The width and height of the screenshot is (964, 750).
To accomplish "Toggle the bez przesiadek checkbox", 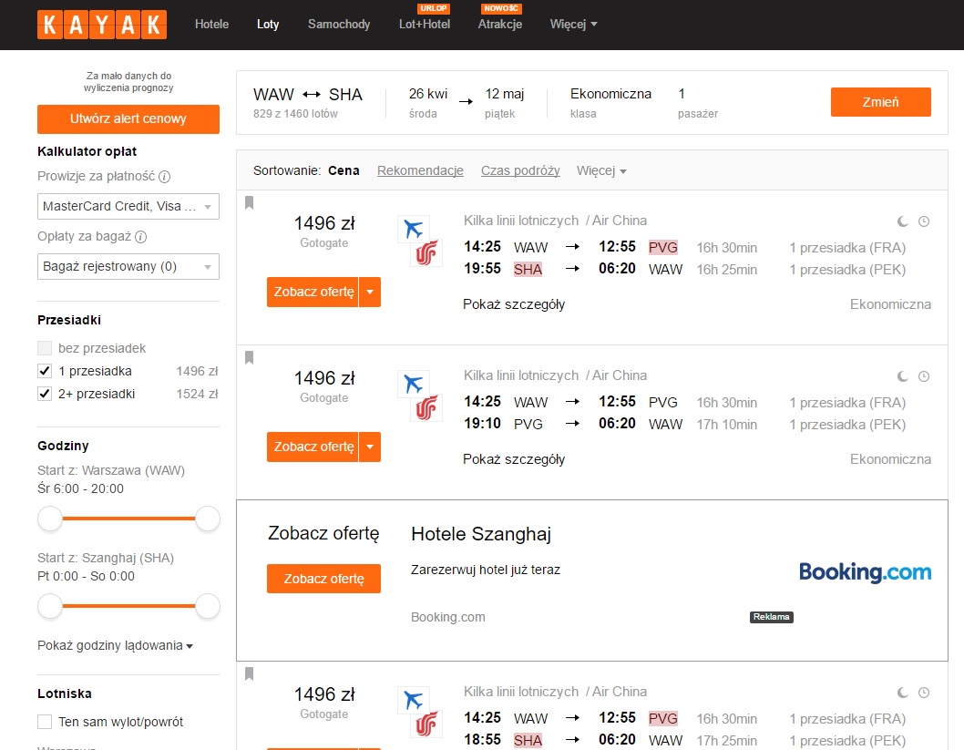I will click(x=45, y=348).
